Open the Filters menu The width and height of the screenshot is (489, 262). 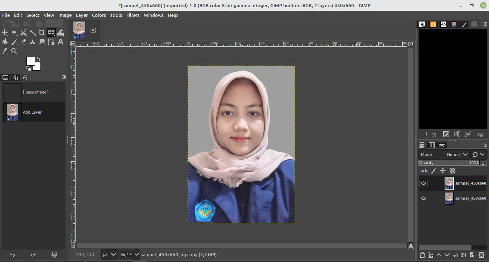point(133,15)
